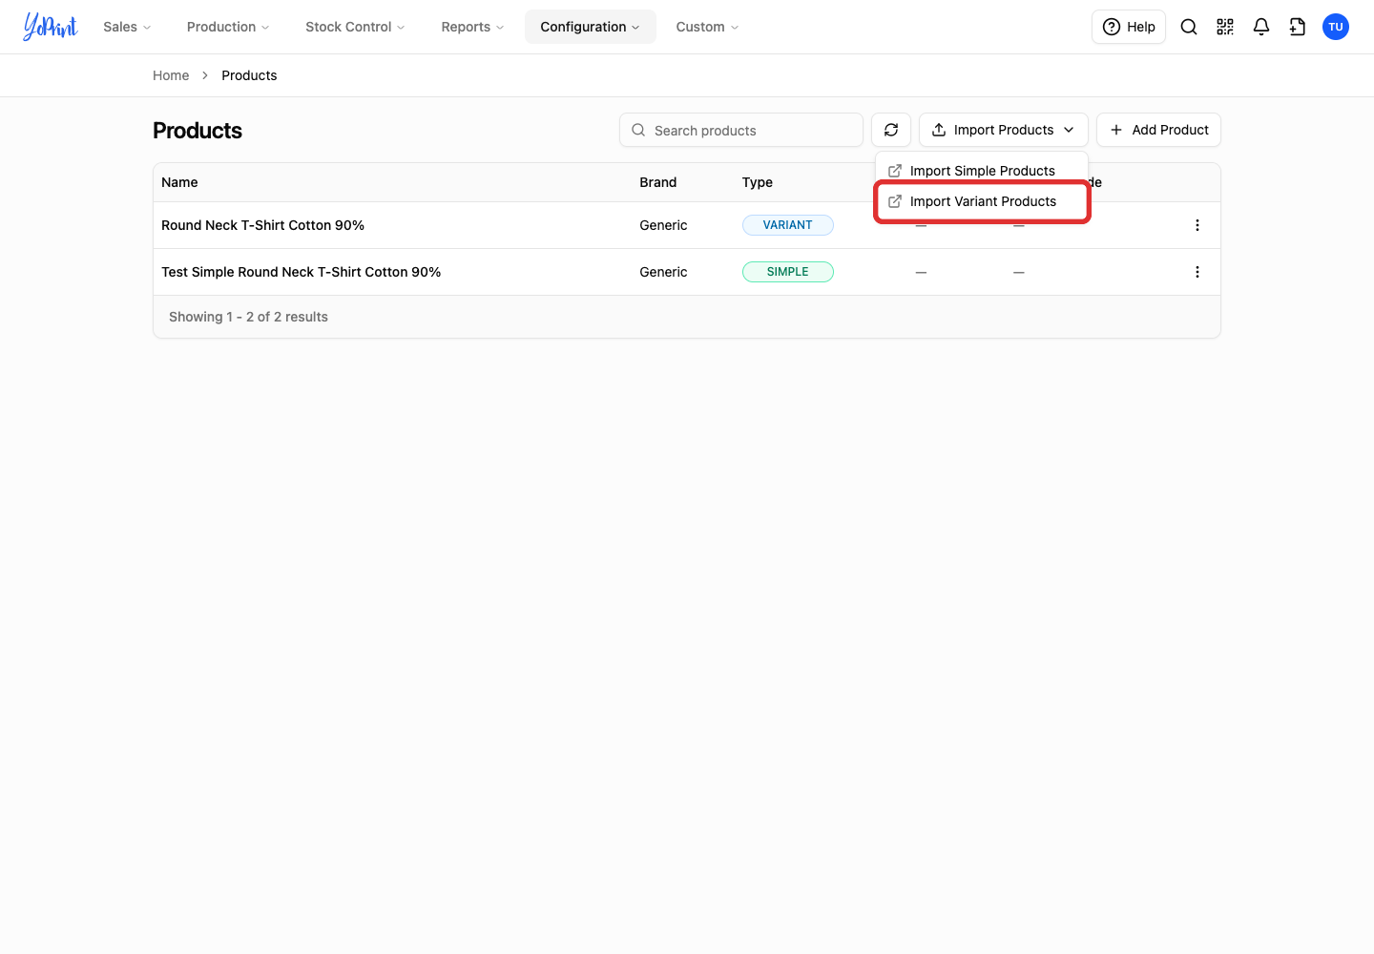Click Generic brand in Test Simple row
Viewport: 1374px width, 954px height.
(x=663, y=272)
